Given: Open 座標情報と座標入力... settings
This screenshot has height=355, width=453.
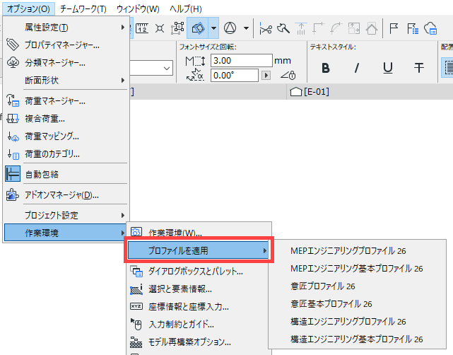Looking at the screenshot, I should (199, 306).
